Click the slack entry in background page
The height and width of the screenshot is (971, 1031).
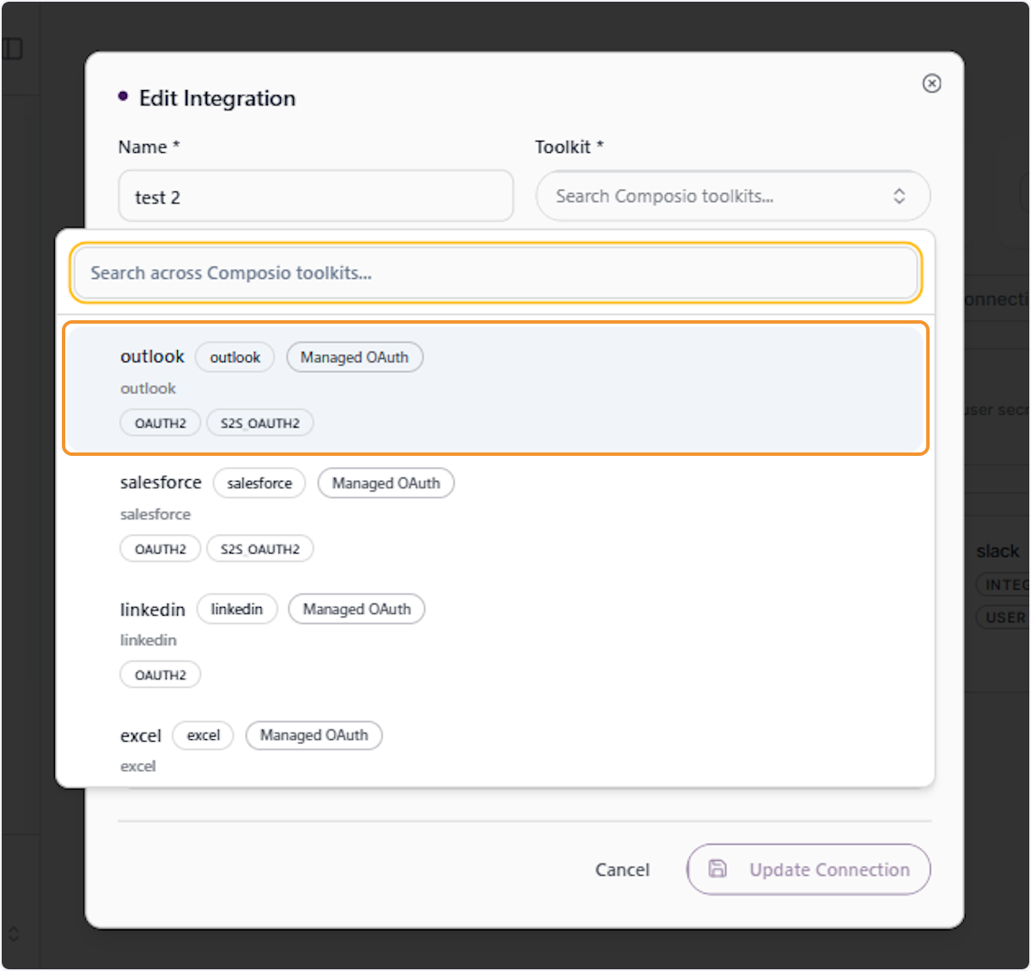pyautogui.click(x=997, y=551)
